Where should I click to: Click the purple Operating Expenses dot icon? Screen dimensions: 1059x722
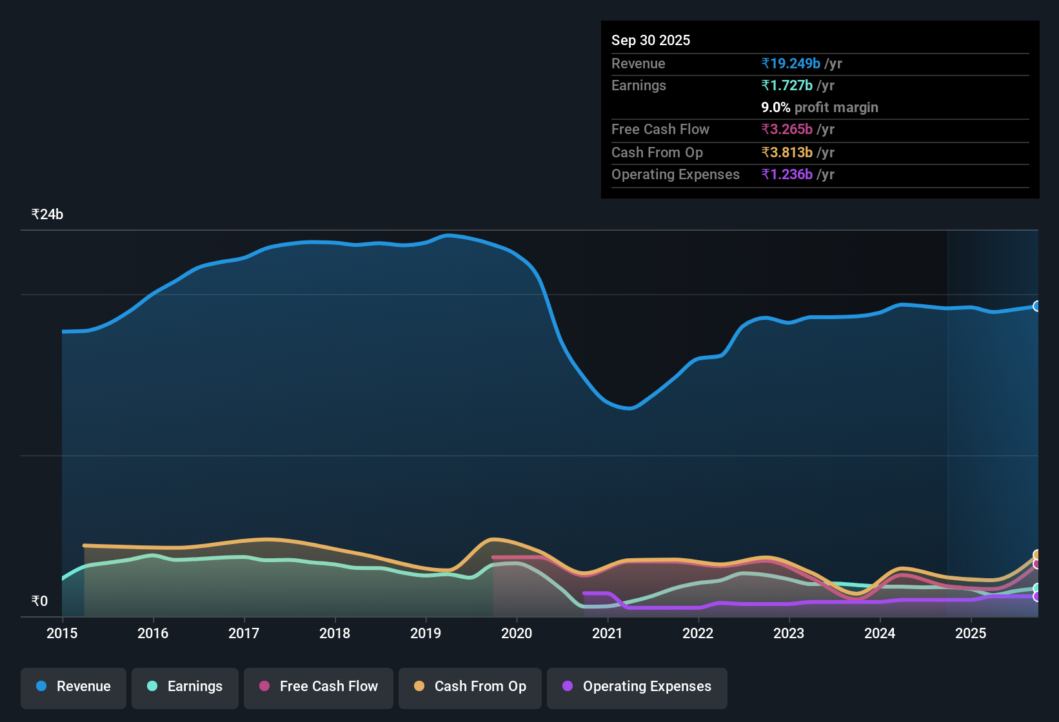(x=567, y=687)
